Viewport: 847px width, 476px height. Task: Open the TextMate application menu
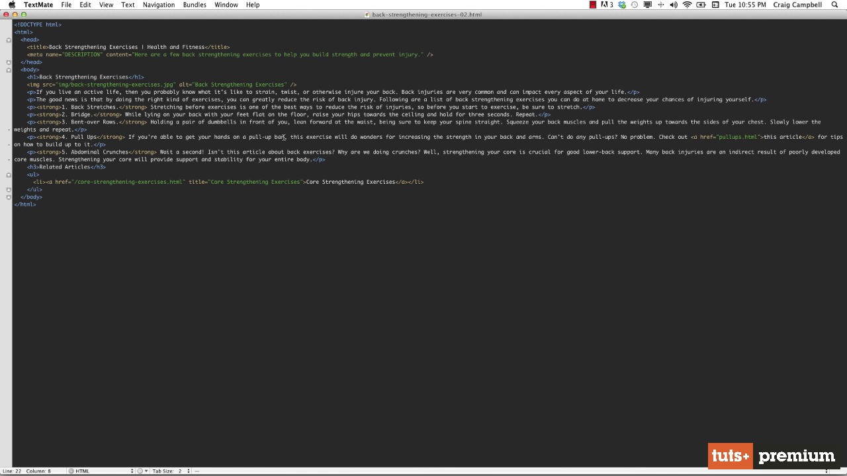click(x=38, y=5)
